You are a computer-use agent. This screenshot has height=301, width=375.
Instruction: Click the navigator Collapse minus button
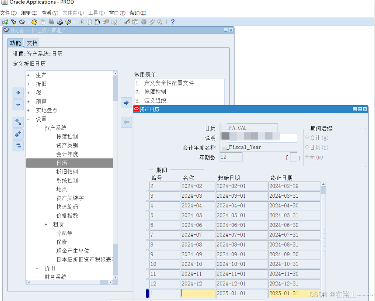point(18,104)
